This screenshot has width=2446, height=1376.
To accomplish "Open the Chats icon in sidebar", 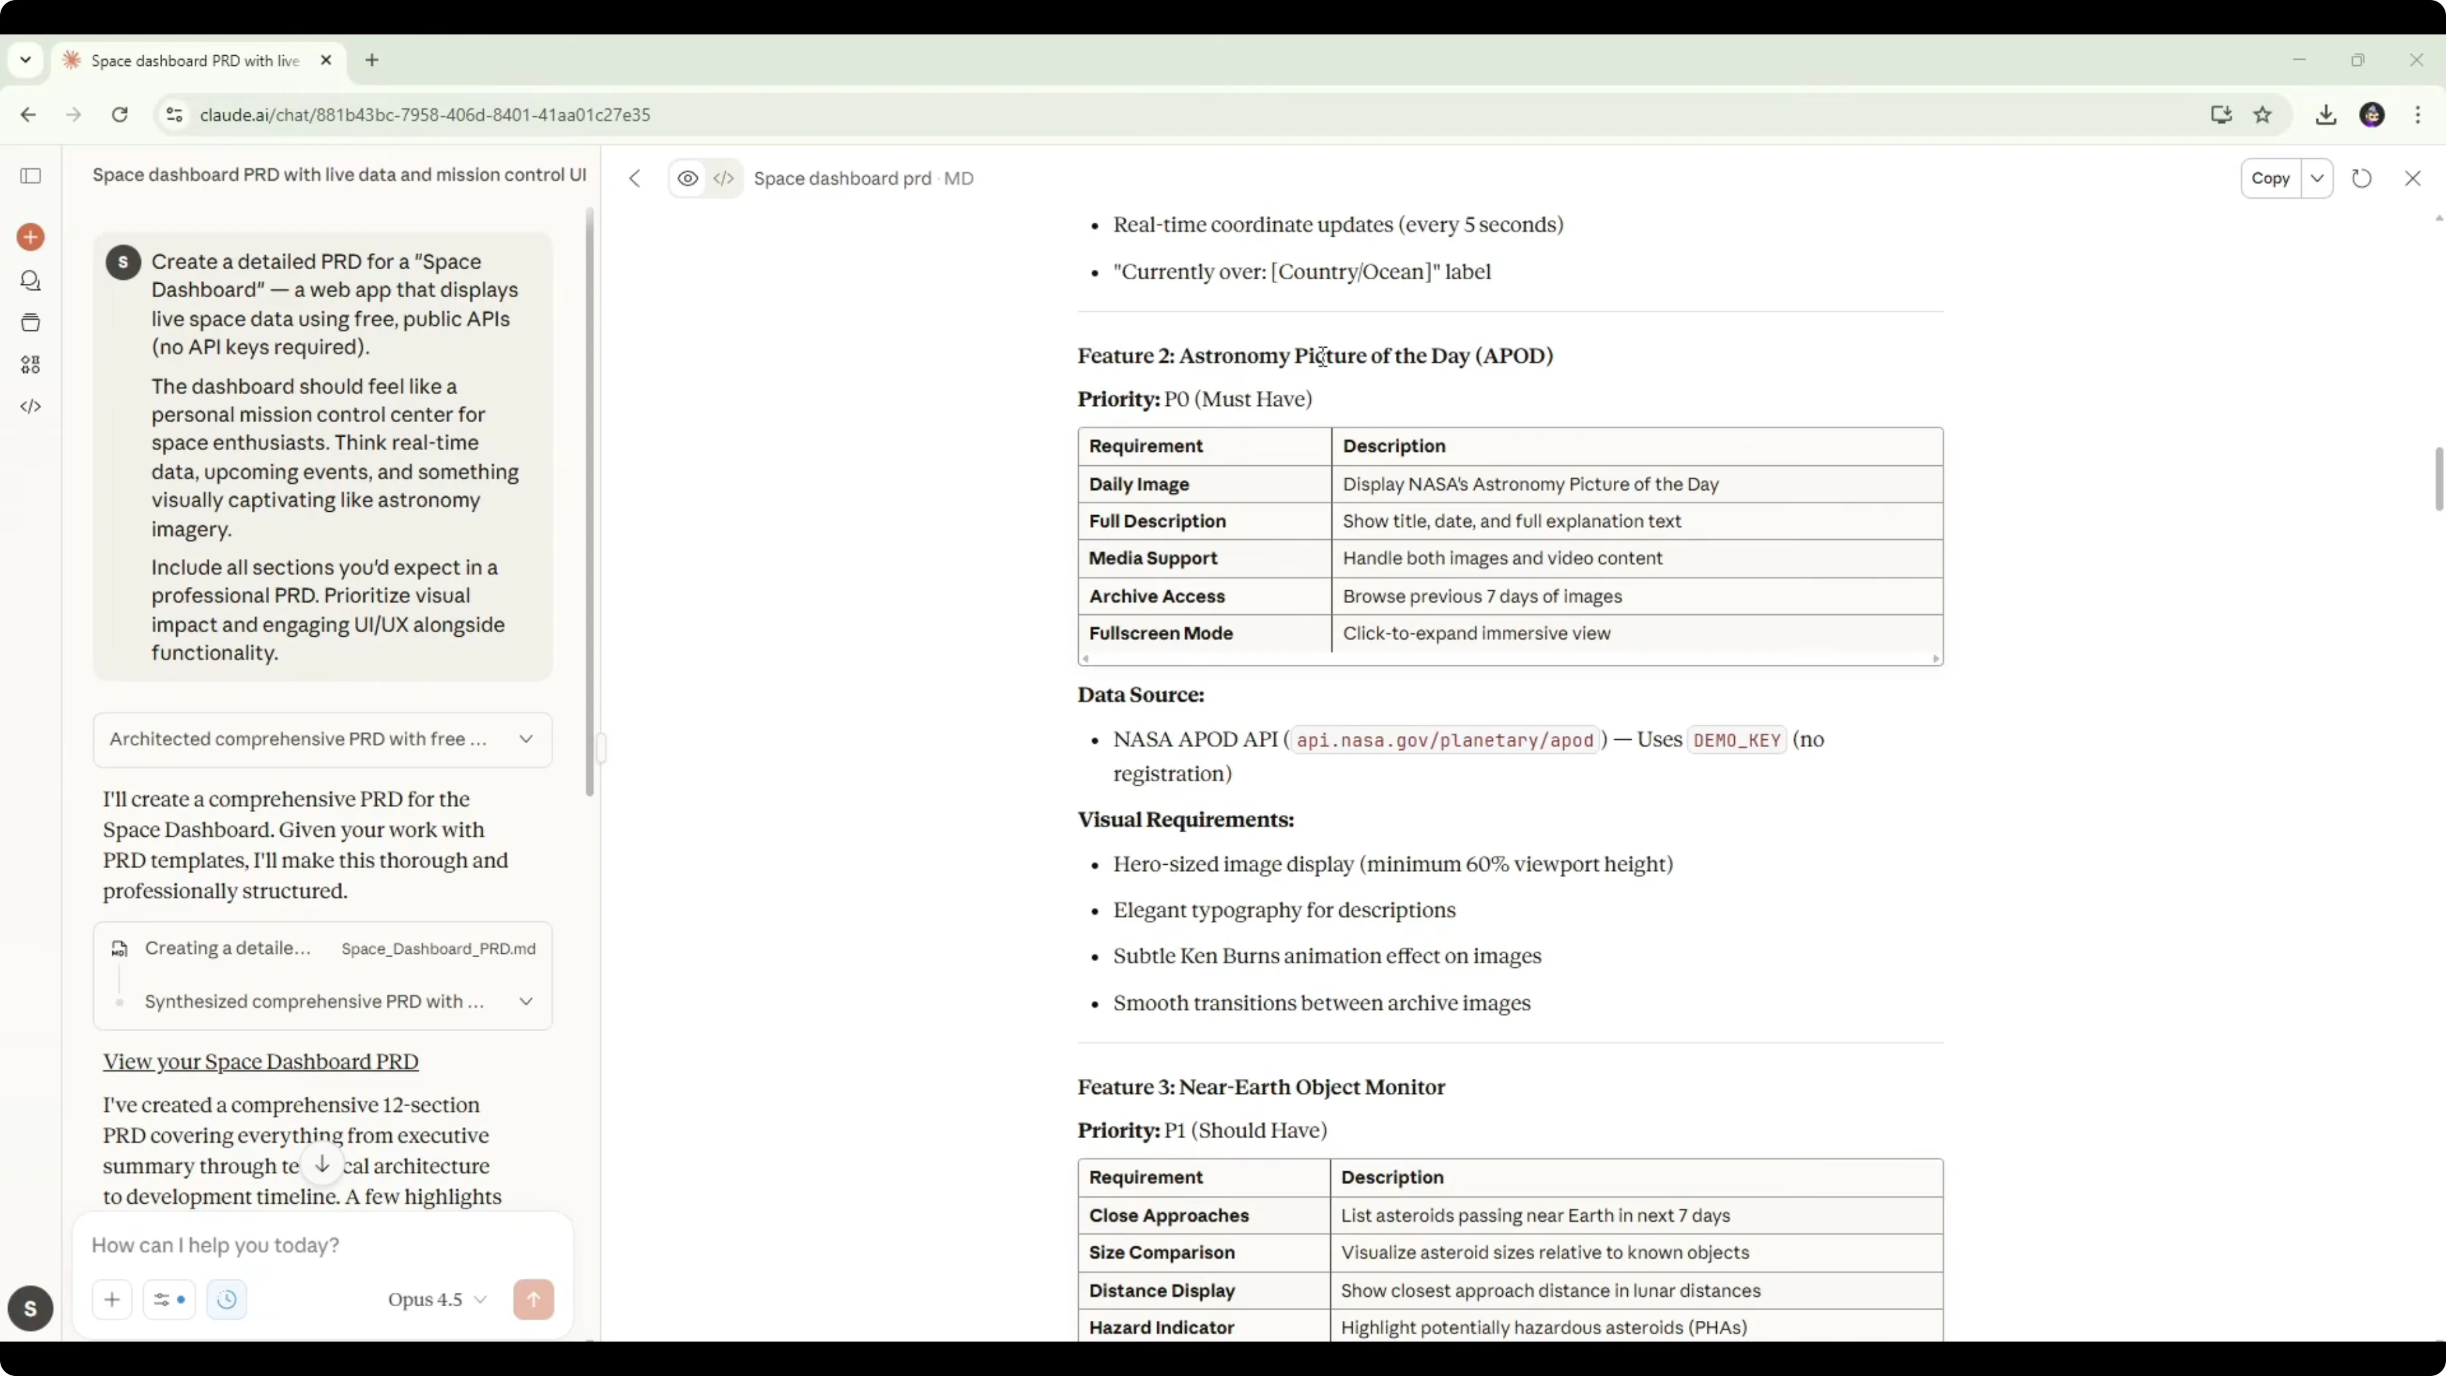I will click(x=31, y=281).
